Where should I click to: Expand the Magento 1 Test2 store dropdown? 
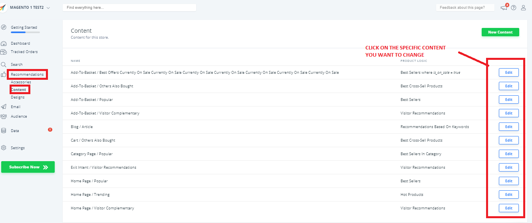pos(48,8)
